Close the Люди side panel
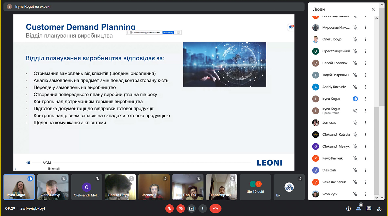Viewport: 388px width, 216px height. tap(373, 9)
